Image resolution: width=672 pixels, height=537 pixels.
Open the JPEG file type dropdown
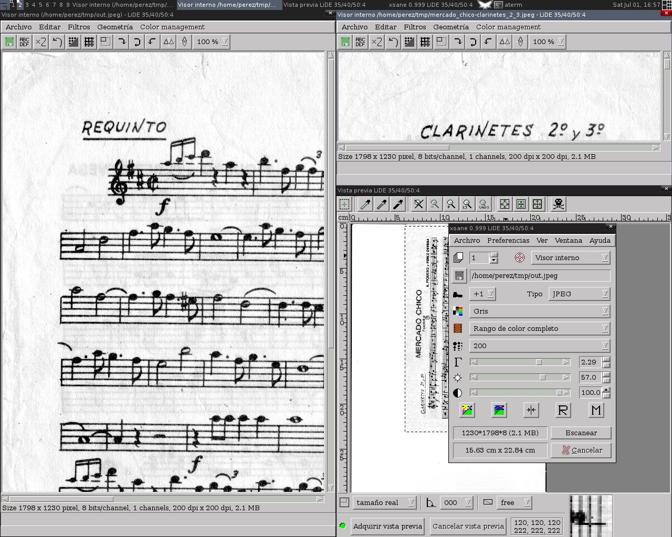[x=579, y=294]
